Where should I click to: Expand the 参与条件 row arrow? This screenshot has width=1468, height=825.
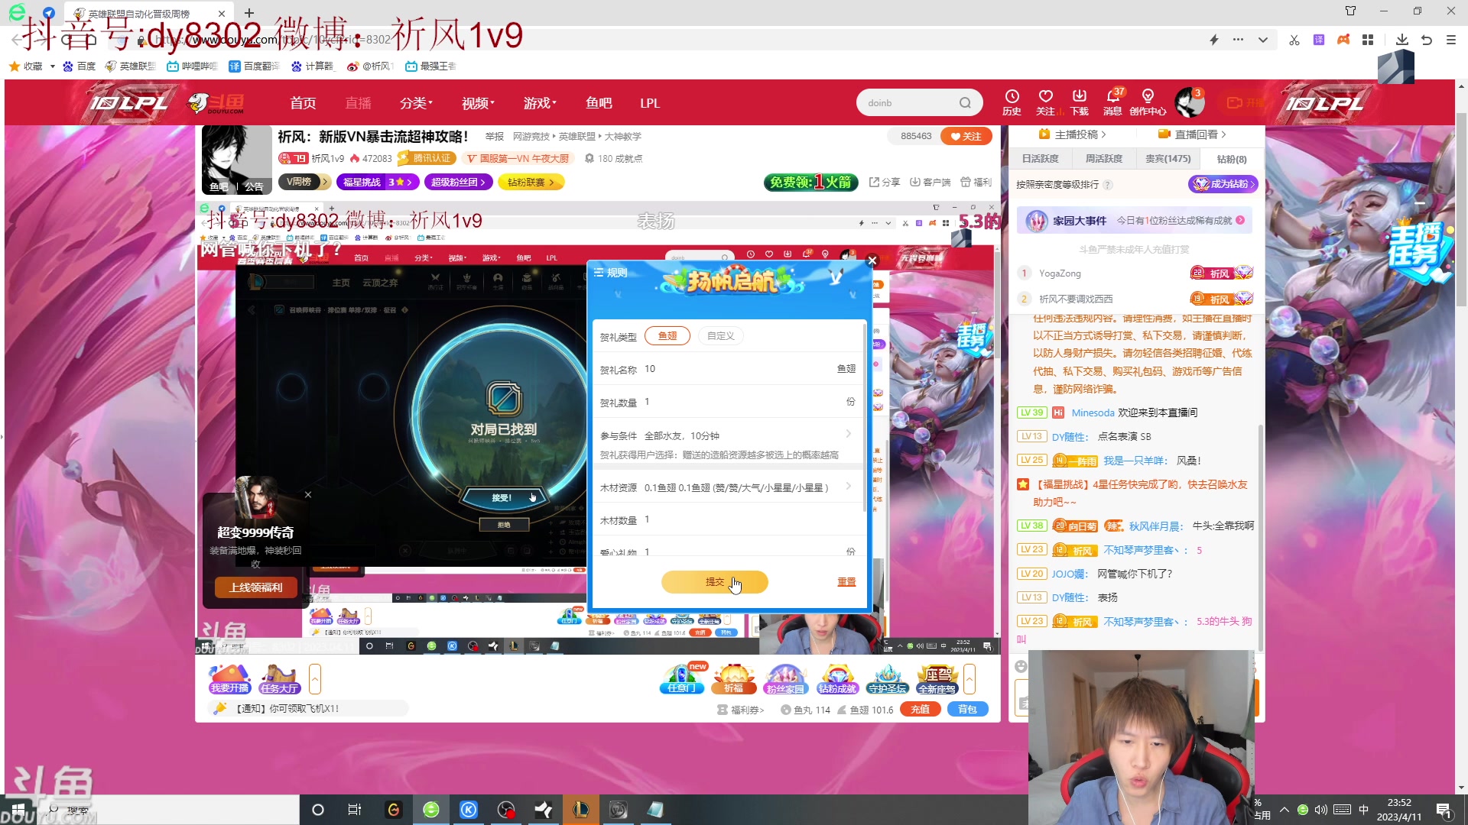coord(849,434)
